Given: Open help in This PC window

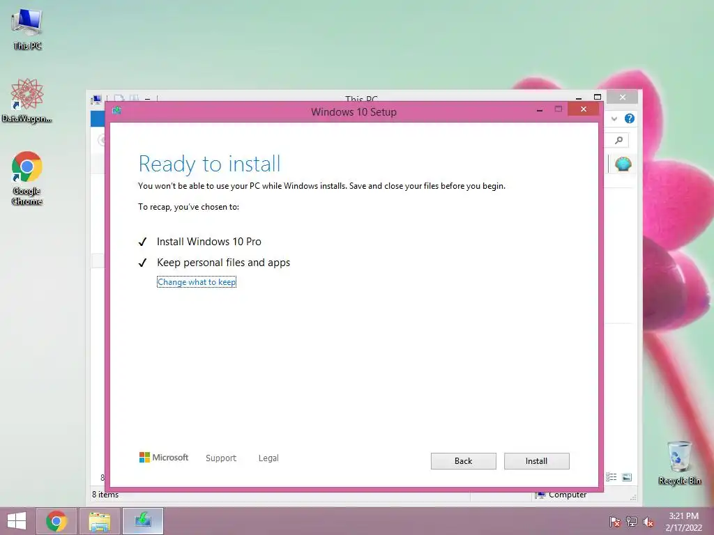Looking at the screenshot, I should (x=630, y=118).
